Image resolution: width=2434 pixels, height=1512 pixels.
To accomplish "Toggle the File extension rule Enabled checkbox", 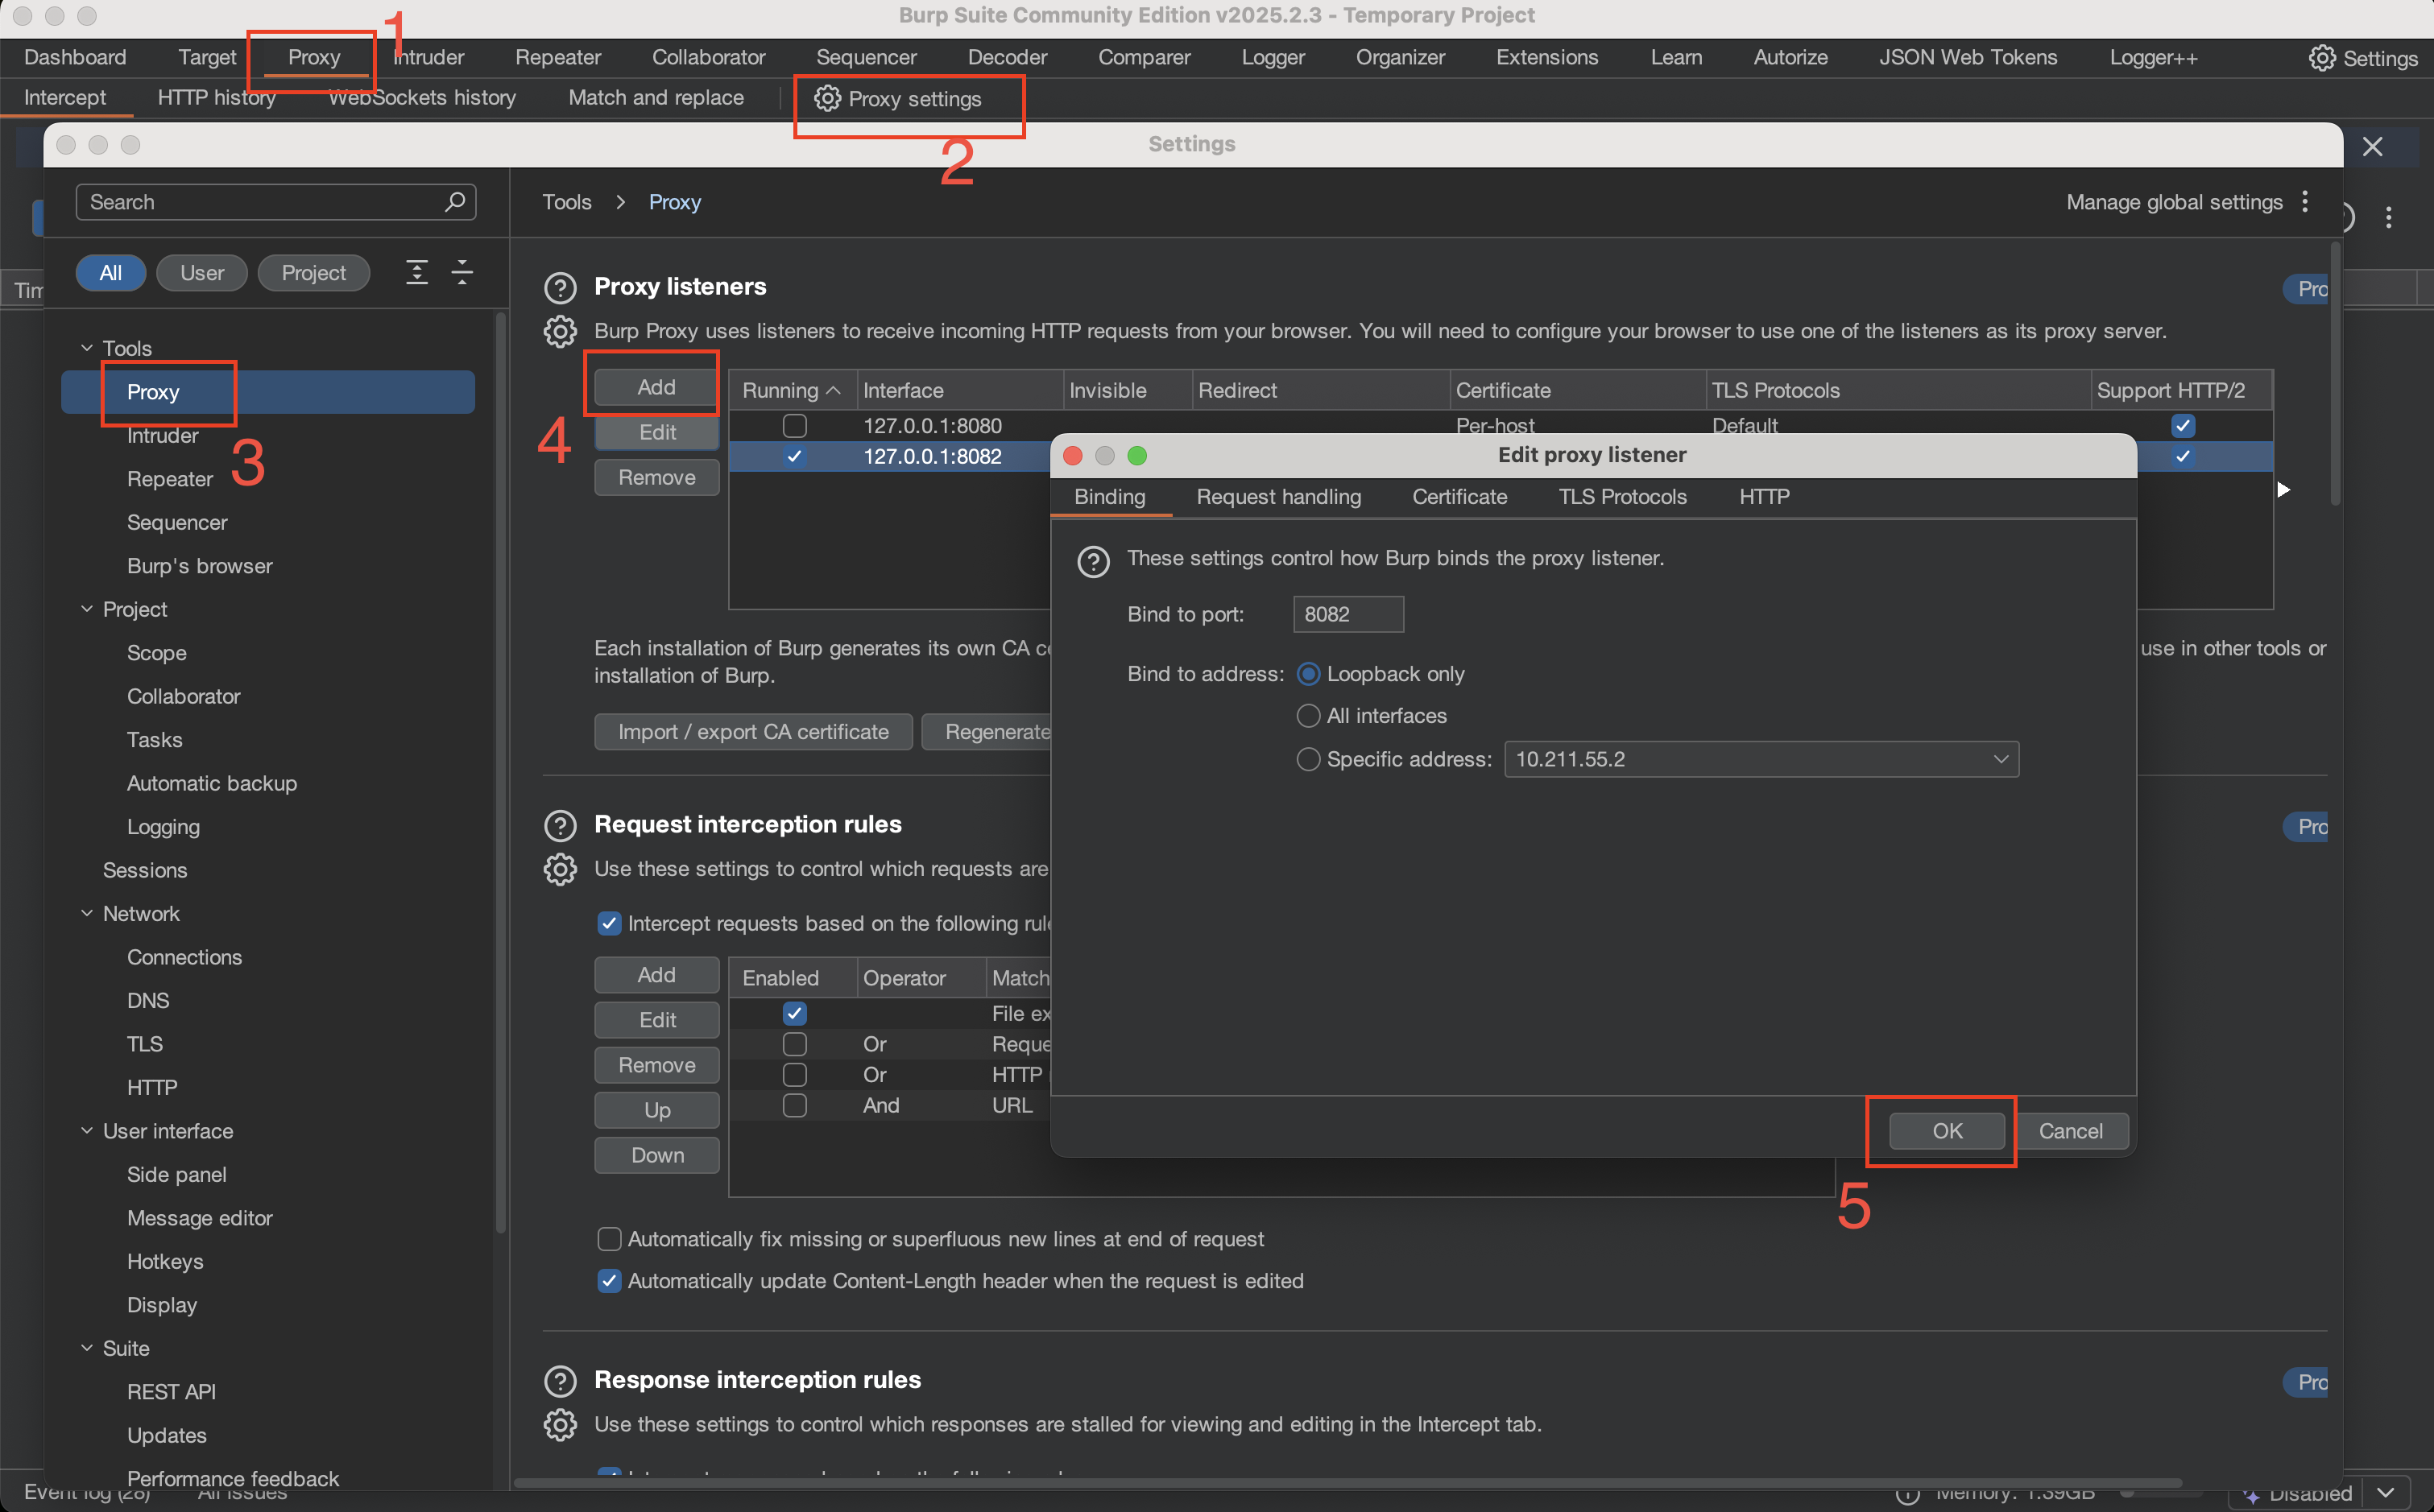I will tap(794, 1013).
